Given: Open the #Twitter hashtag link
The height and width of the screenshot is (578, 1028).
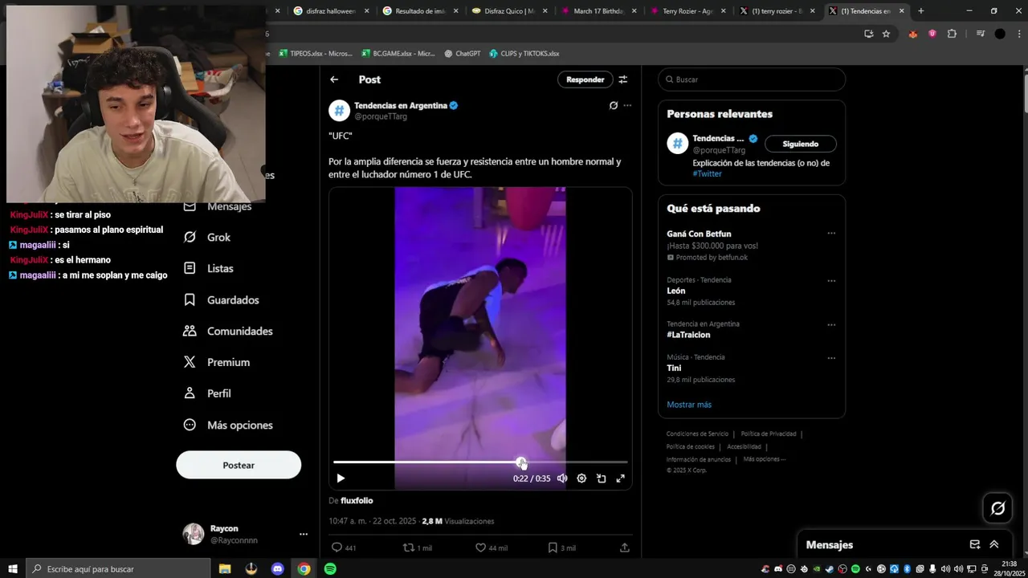Looking at the screenshot, I should click(707, 173).
